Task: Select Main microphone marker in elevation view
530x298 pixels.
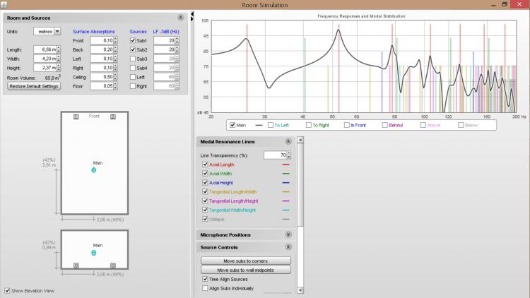Action: point(94,252)
